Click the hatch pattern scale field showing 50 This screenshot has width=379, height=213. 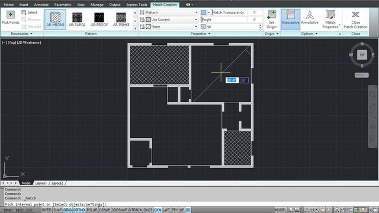[232, 27]
